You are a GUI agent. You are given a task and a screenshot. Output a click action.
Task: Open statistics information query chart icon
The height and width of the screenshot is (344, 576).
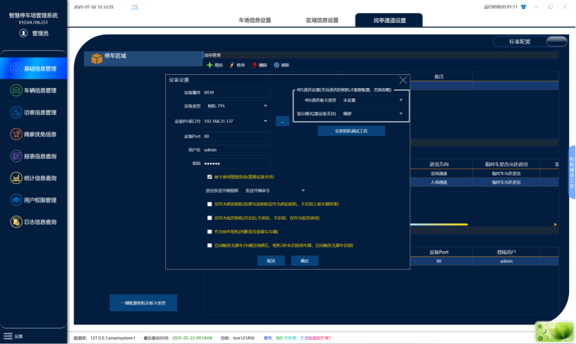click(16, 178)
